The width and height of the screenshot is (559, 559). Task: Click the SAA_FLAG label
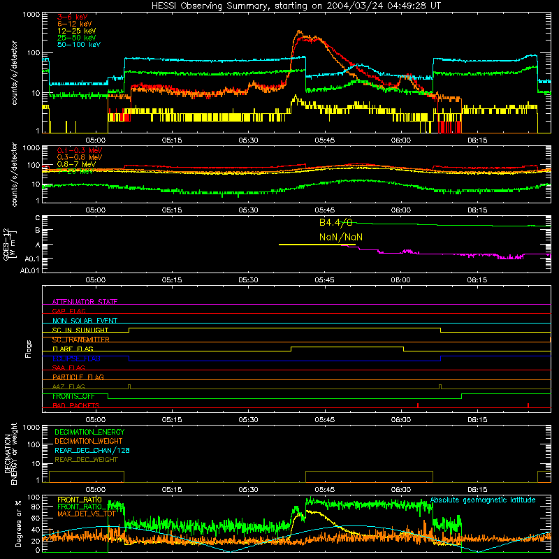click(68, 368)
